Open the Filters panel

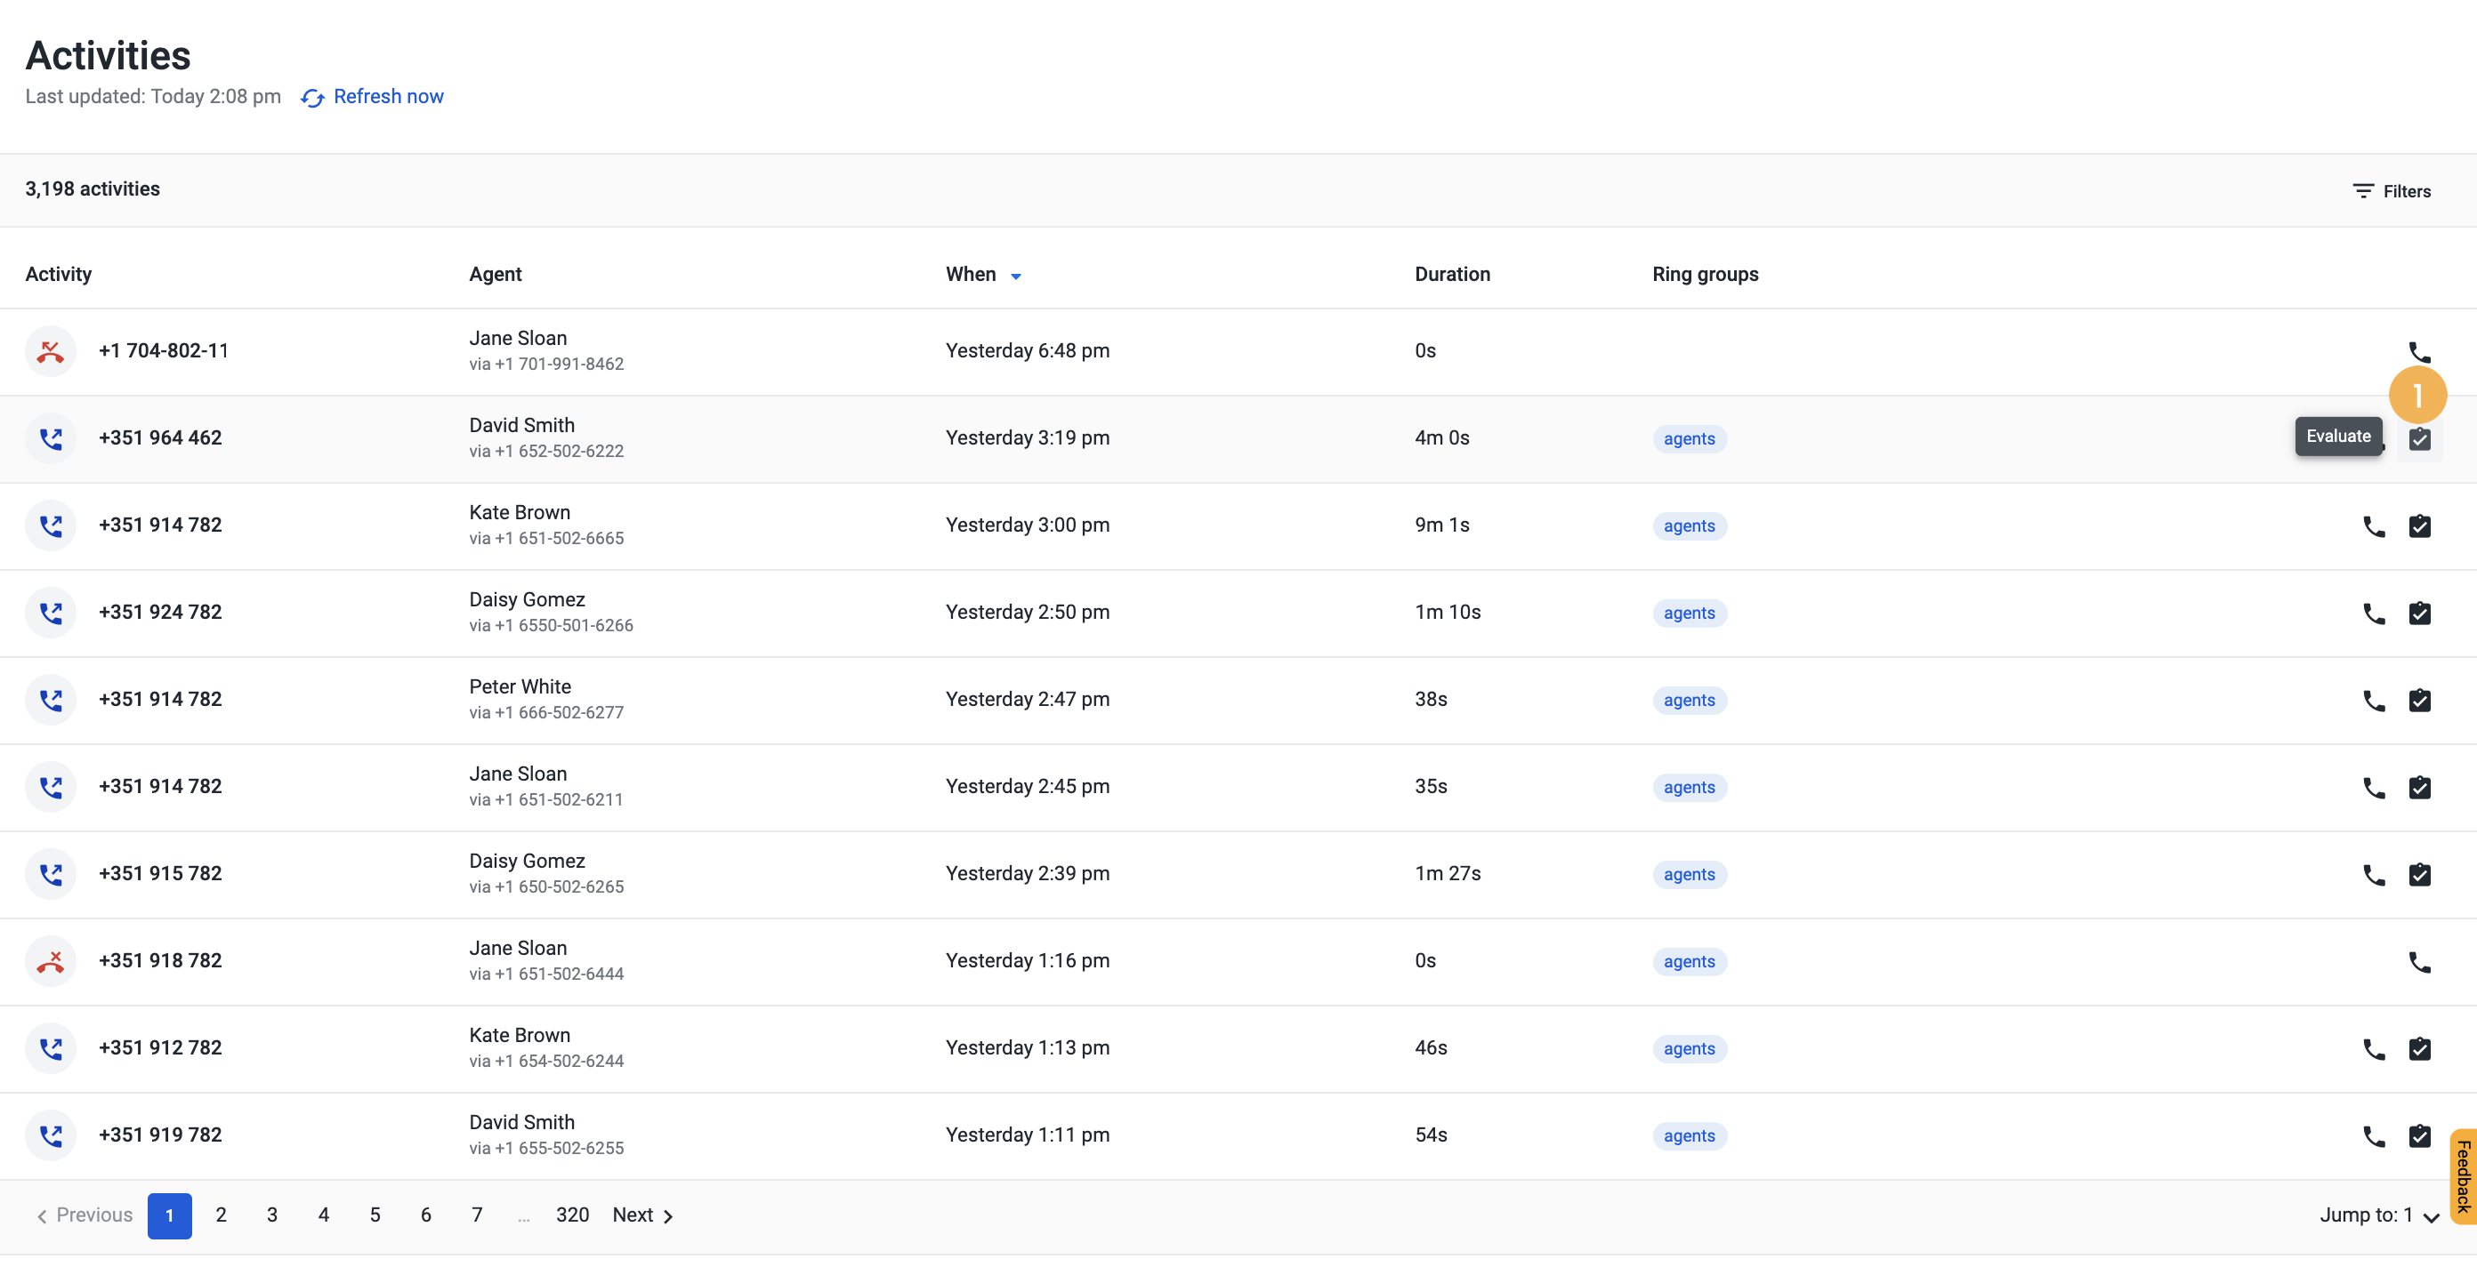(2392, 191)
